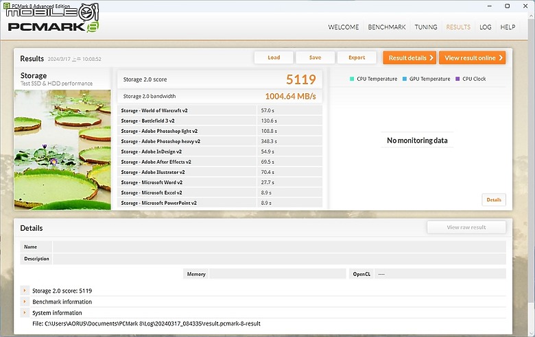
Task: Open the TUNING tab
Action: 426,27
